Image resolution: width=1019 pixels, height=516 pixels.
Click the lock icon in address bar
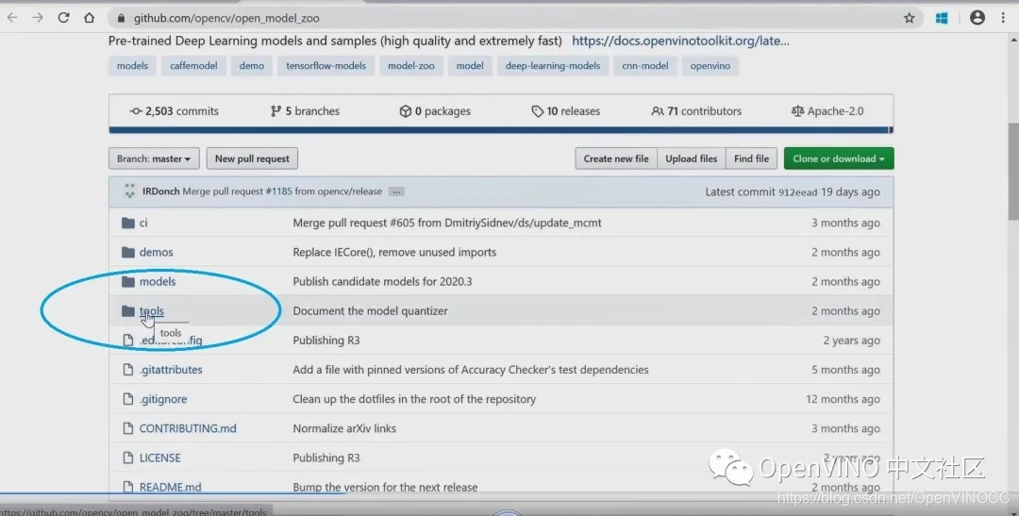(x=121, y=18)
